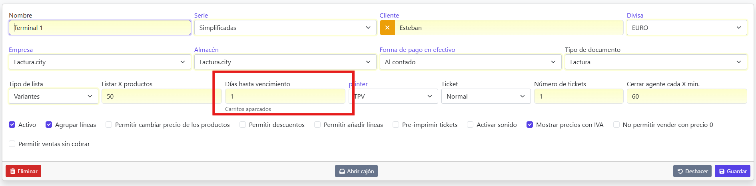Click the Deshacer undo button
The image size is (756, 186).
692,171
